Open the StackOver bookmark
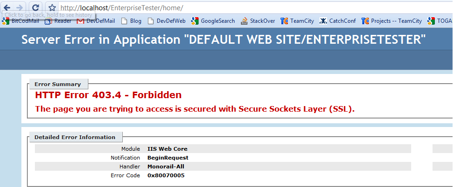 point(258,21)
